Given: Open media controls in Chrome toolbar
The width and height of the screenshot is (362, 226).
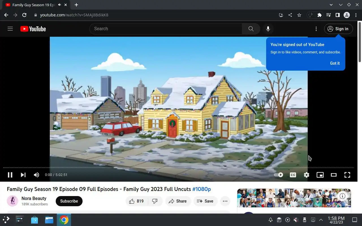Looking at the screenshot, I should [x=328, y=15].
